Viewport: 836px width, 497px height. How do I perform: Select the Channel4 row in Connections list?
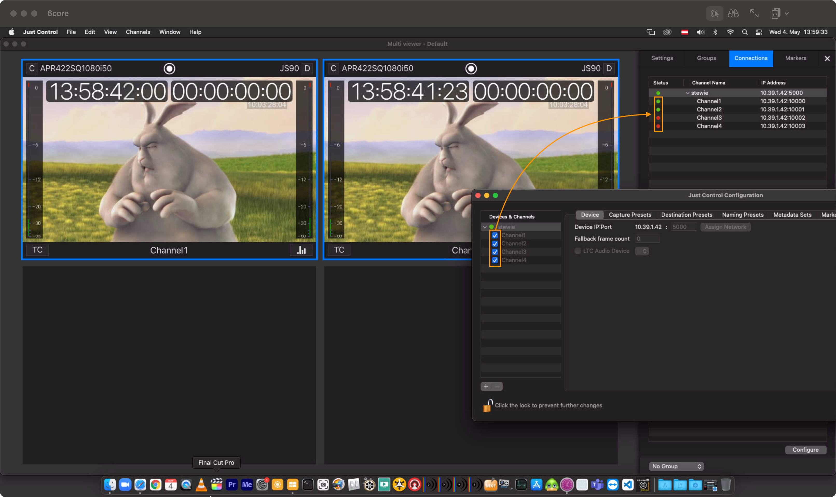point(737,126)
